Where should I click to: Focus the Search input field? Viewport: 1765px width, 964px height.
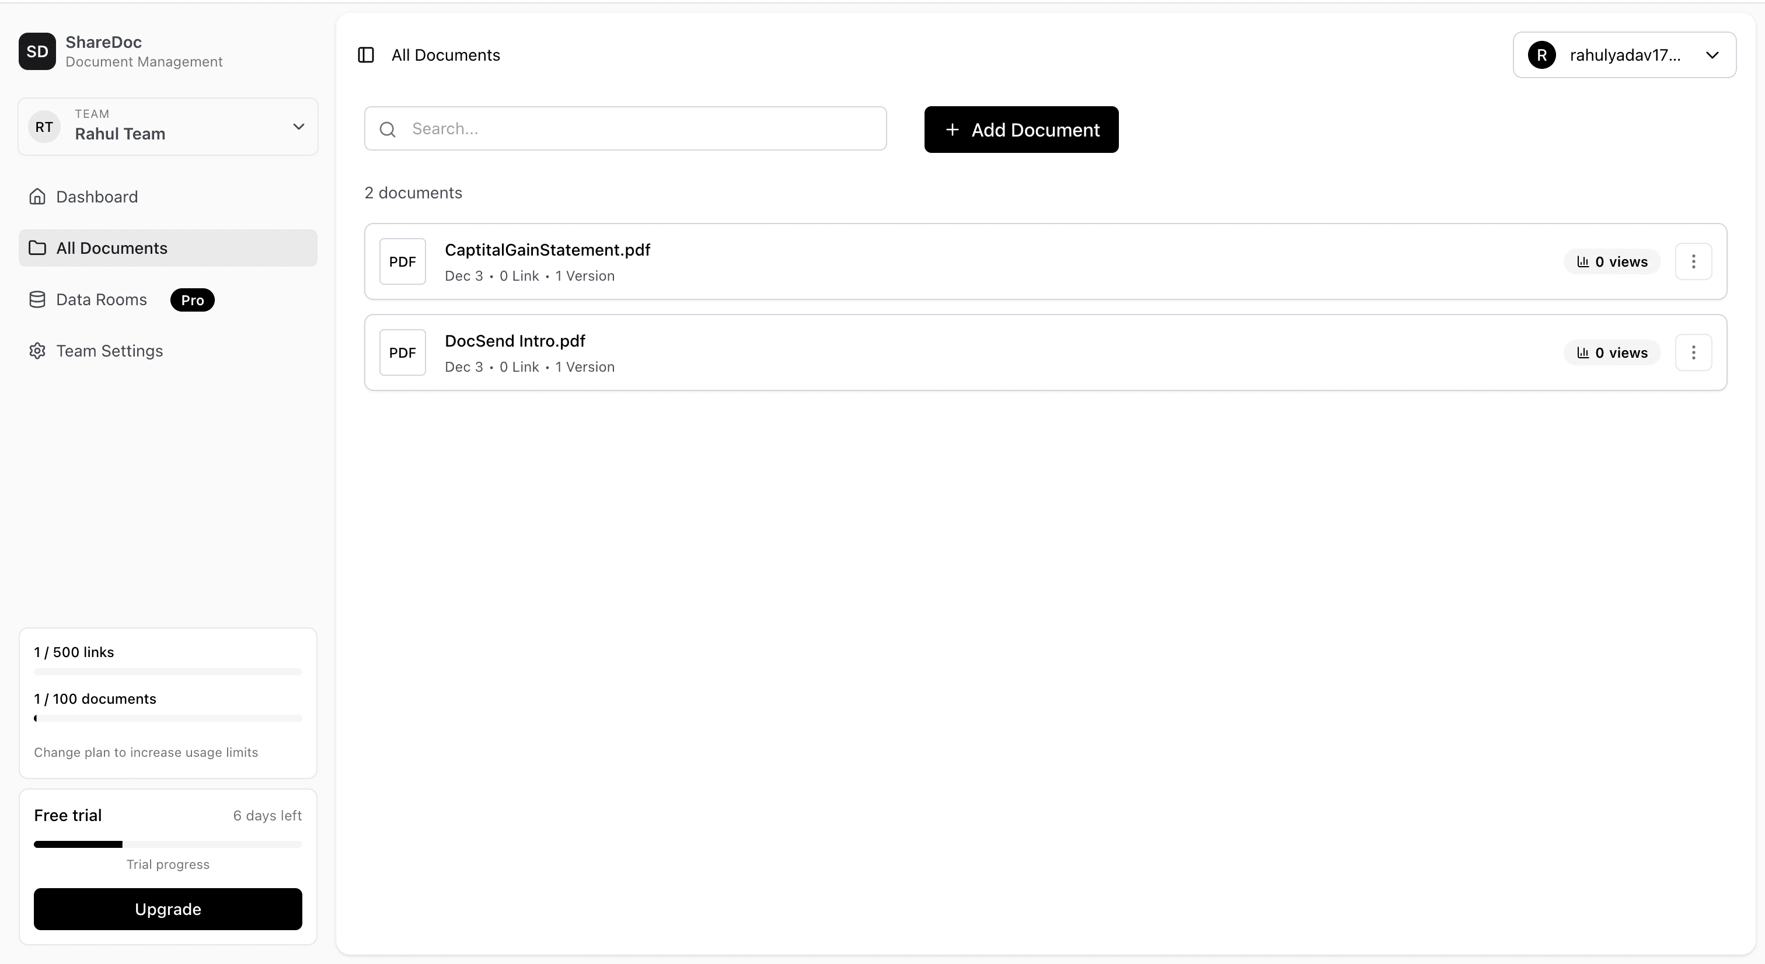[x=637, y=129]
